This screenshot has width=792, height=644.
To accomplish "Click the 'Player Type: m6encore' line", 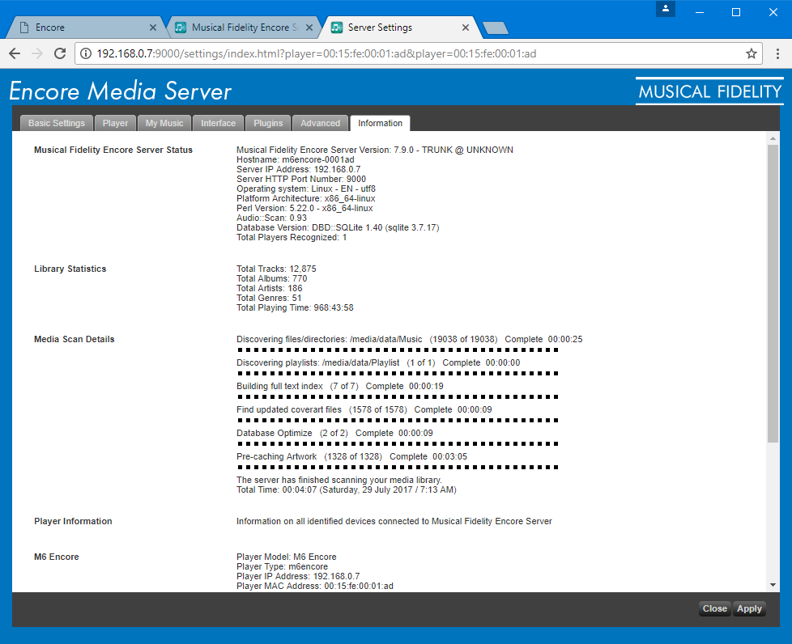I will coord(282,566).
